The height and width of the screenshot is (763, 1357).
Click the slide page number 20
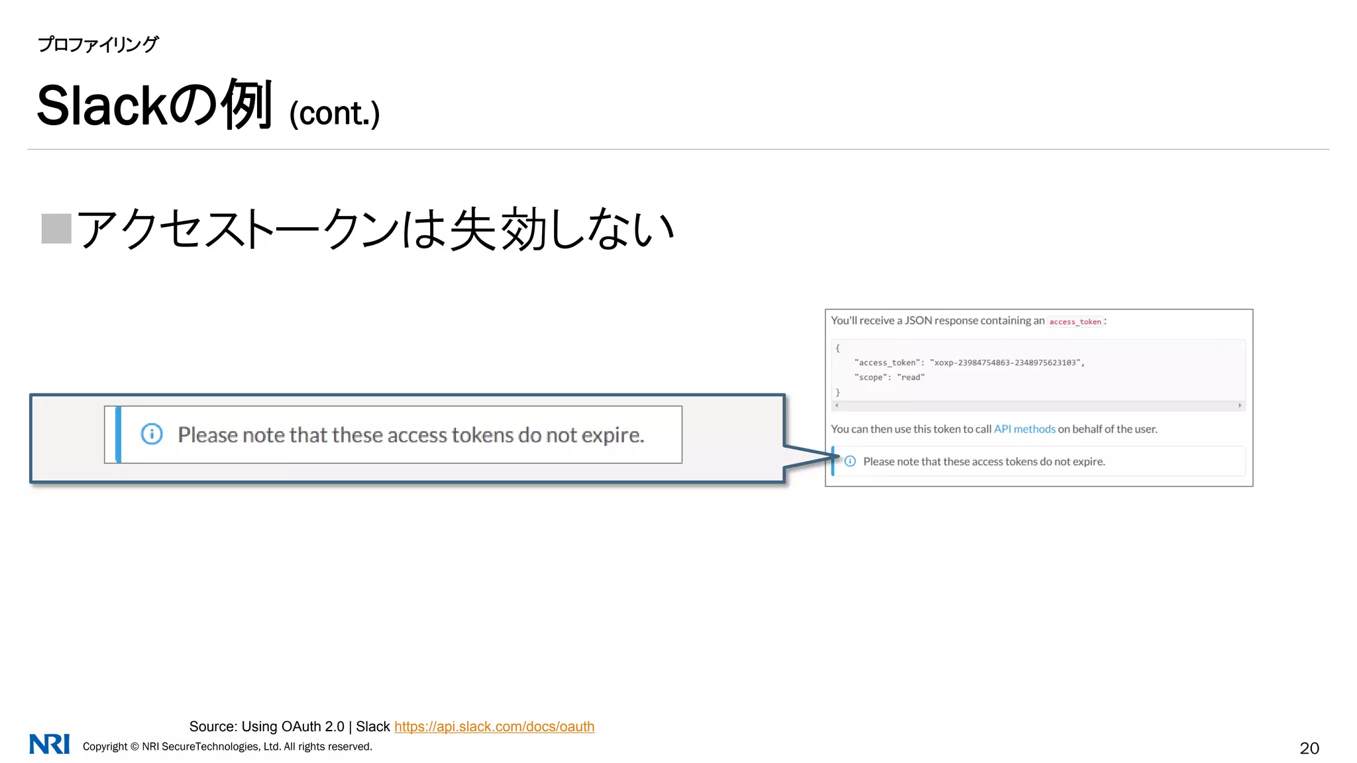(x=1309, y=748)
